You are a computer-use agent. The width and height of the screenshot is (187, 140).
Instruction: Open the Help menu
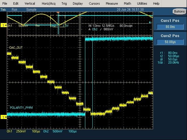(x=156, y=3)
